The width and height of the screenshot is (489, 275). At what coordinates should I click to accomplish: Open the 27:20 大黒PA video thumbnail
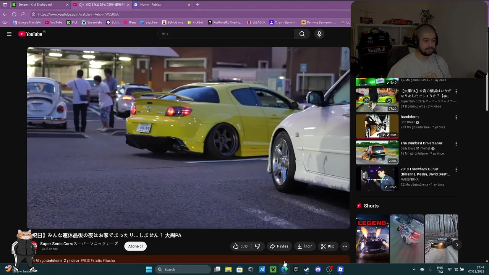[377, 100]
